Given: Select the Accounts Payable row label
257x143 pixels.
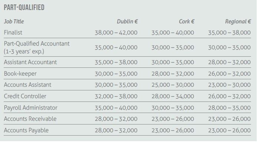Looking at the screenshot, I should click(26, 130).
